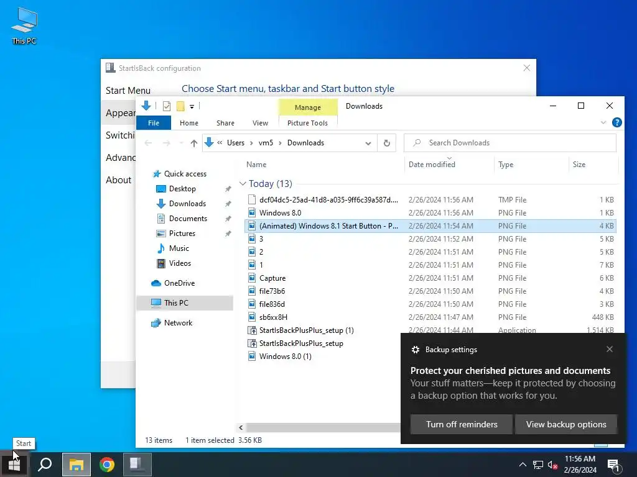
Task: Click the StartIsBack taskbar icon
Action: 137,465
